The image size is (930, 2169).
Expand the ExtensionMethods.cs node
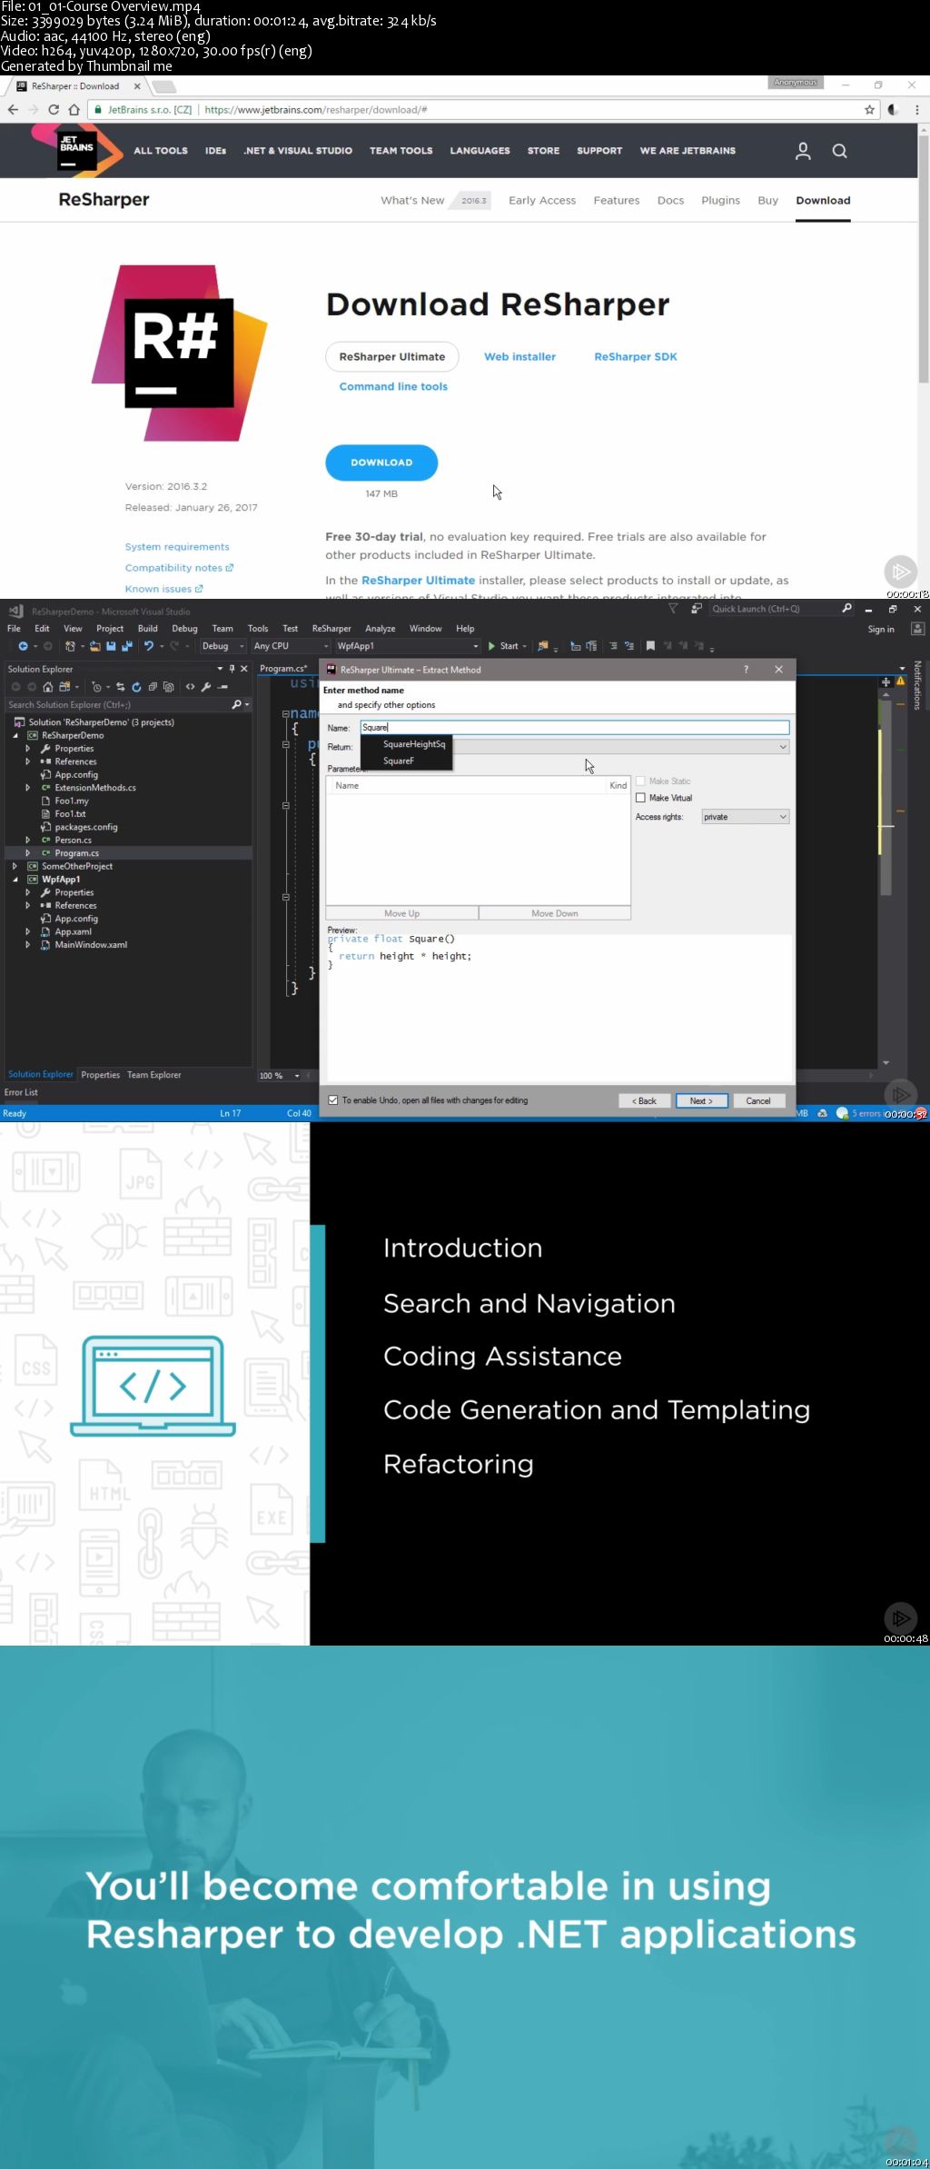[x=27, y=788]
